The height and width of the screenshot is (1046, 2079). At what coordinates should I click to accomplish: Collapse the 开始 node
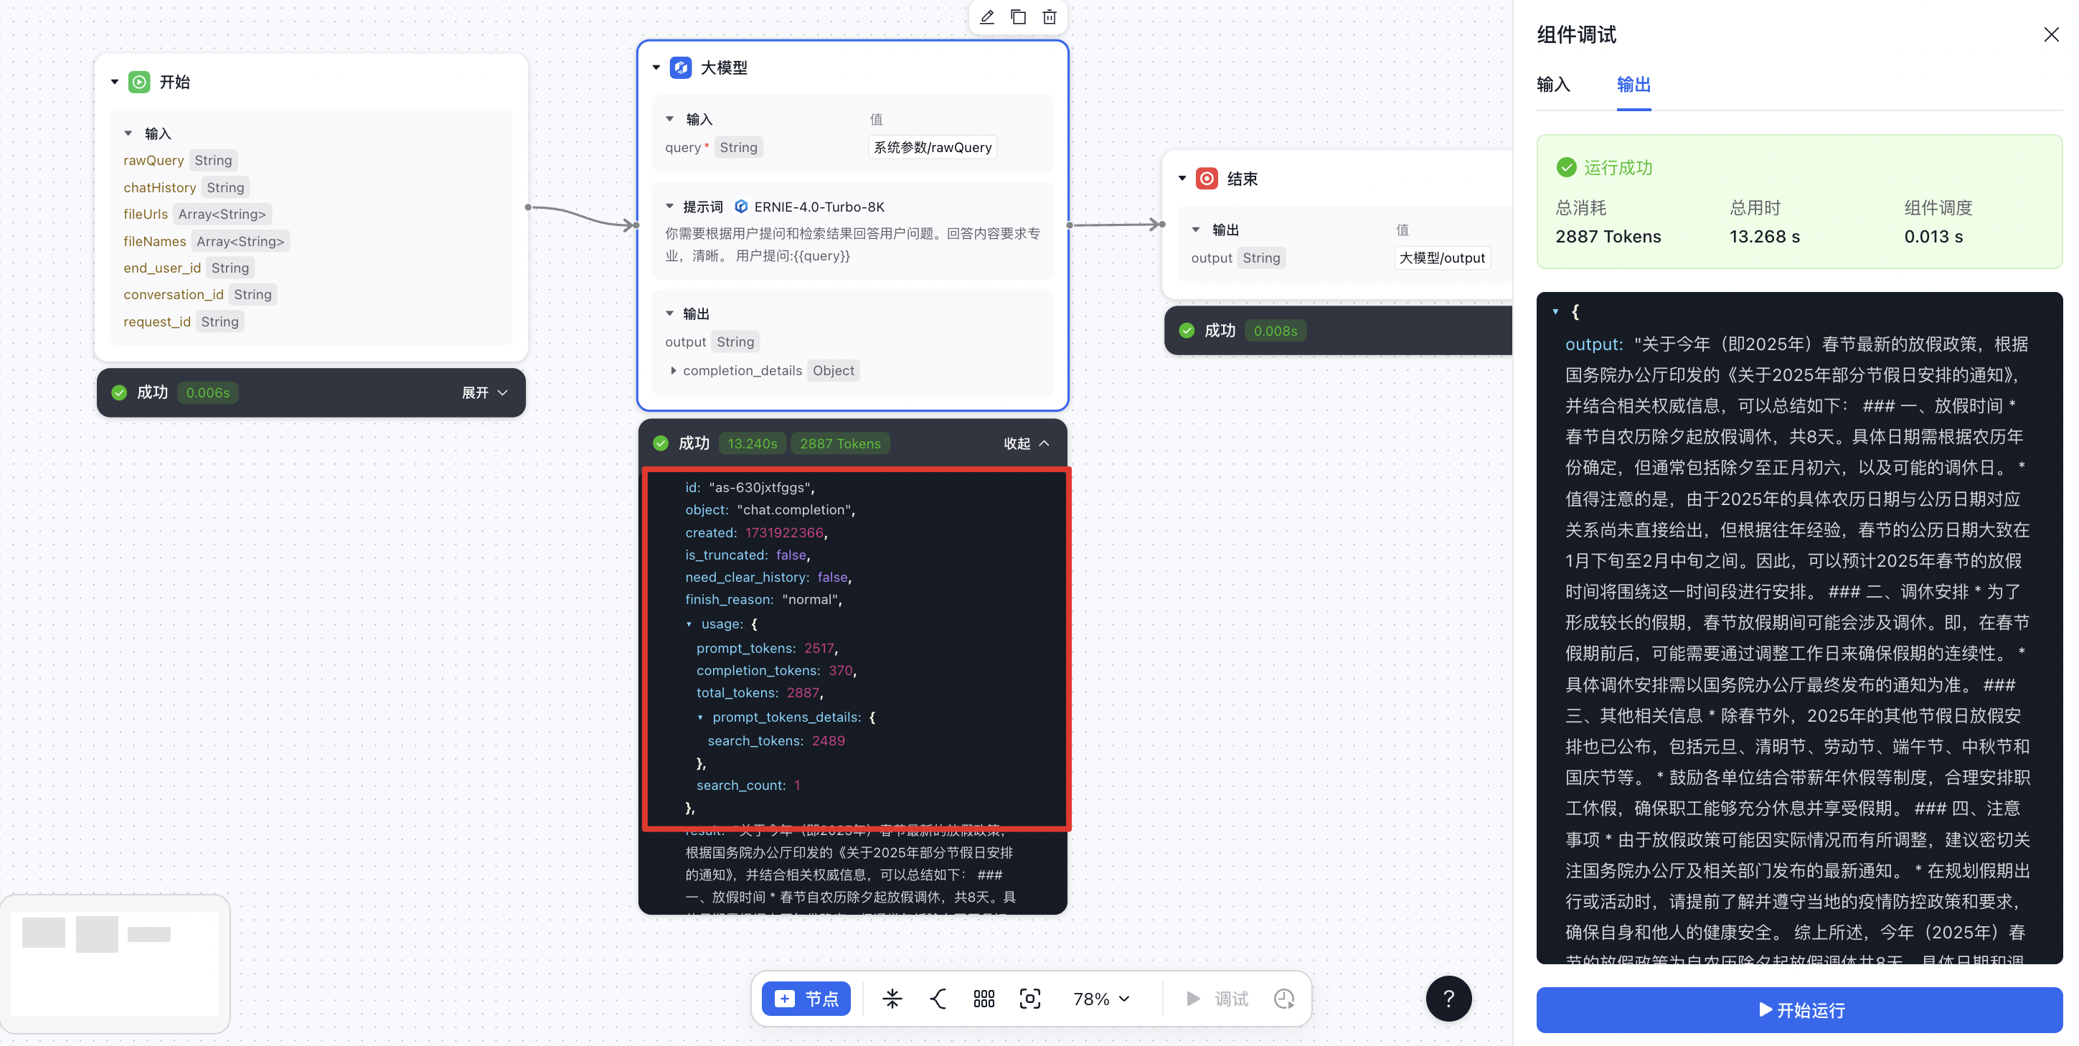[115, 83]
